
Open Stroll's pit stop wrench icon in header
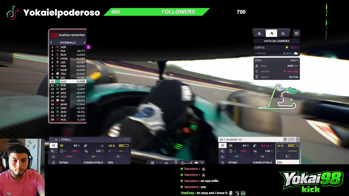[x=120, y=140]
